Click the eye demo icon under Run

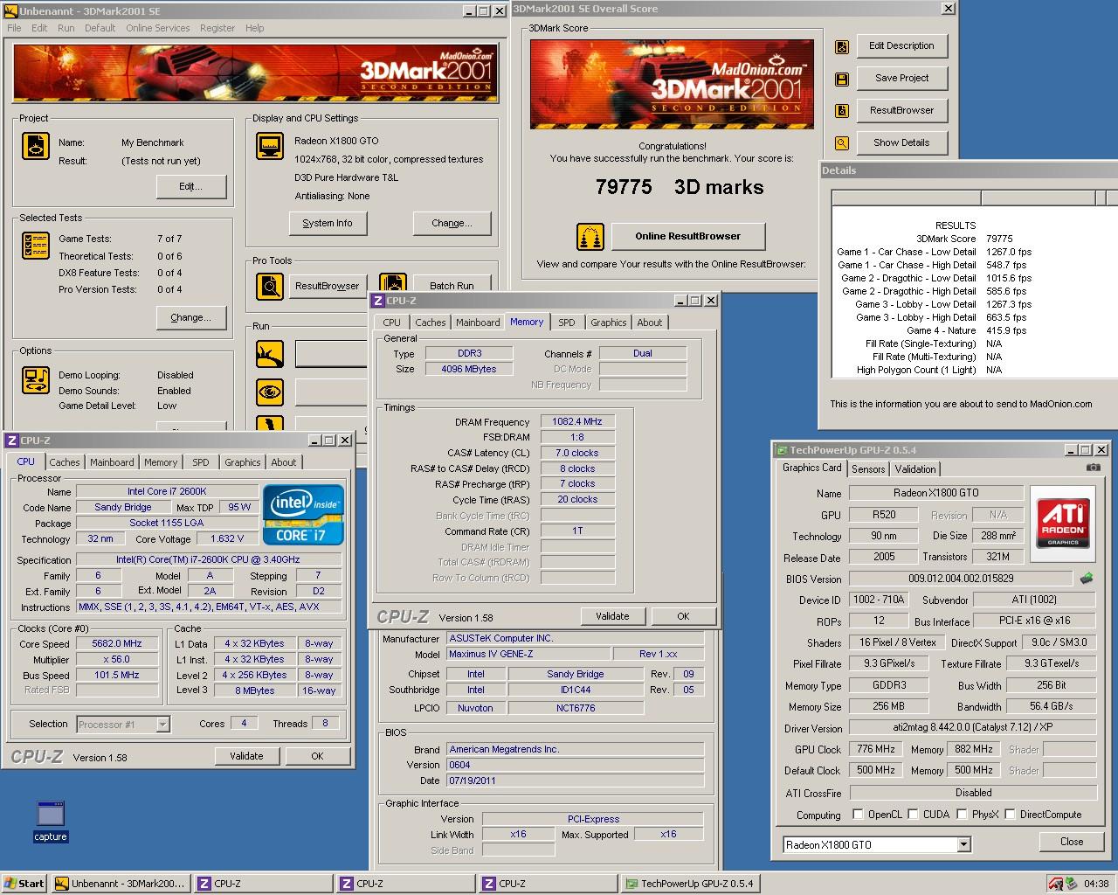(x=270, y=392)
